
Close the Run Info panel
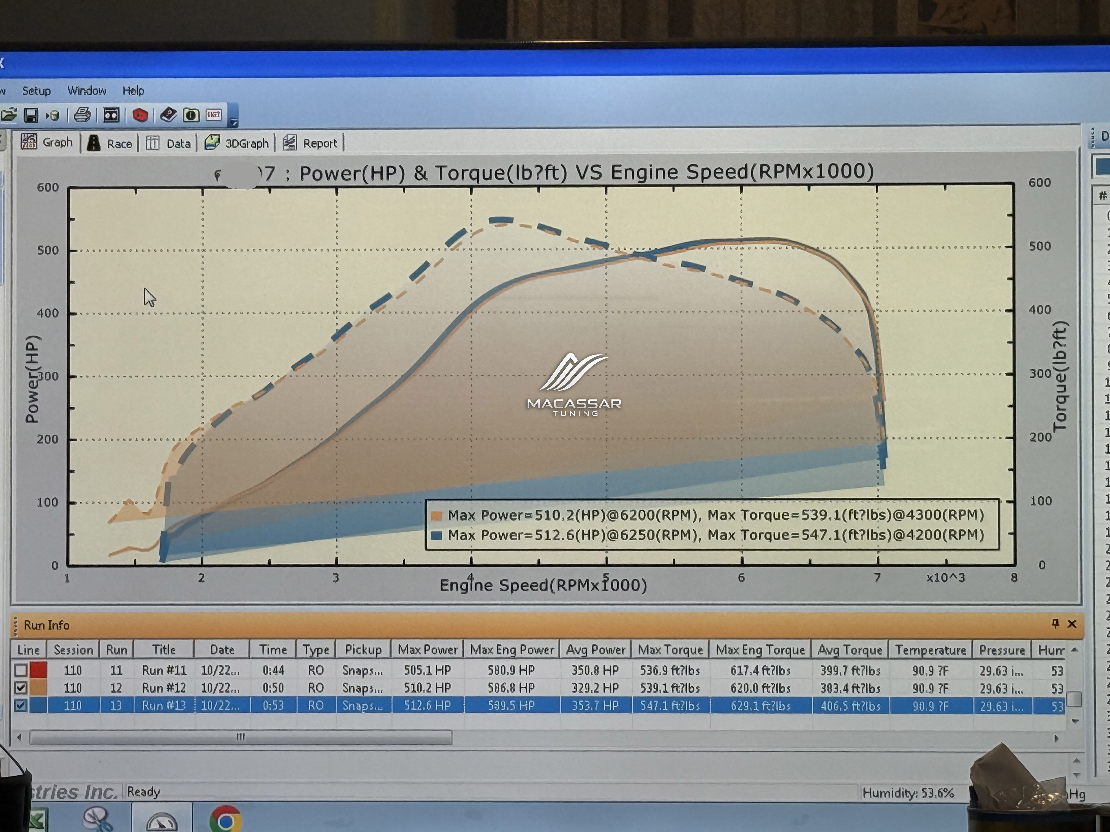coord(1072,624)
